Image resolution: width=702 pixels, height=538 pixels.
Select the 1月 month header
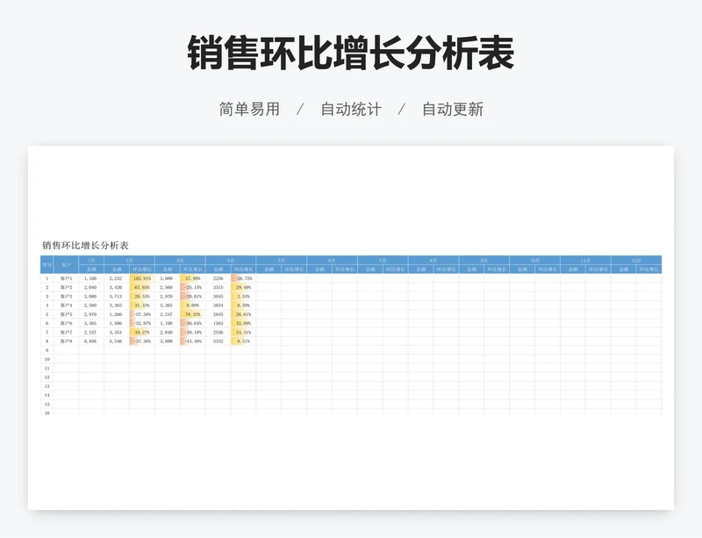tap(91, 261)
